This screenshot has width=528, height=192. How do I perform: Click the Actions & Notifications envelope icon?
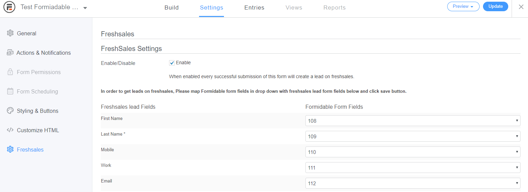click(x=10, y=53)
